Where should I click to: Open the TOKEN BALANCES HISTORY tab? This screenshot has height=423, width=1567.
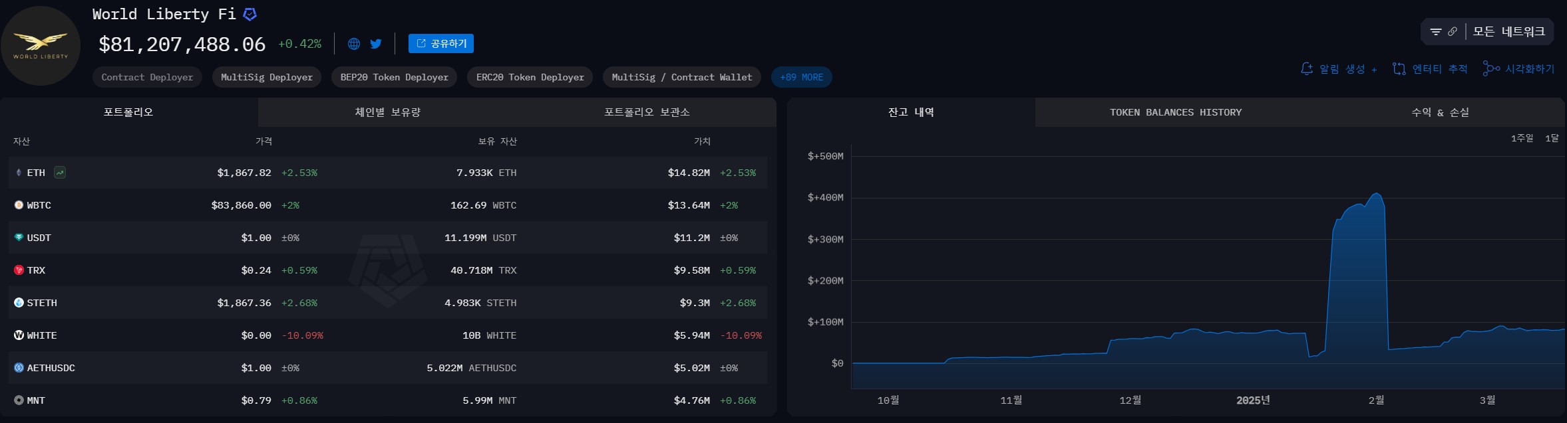point(1176,112)
